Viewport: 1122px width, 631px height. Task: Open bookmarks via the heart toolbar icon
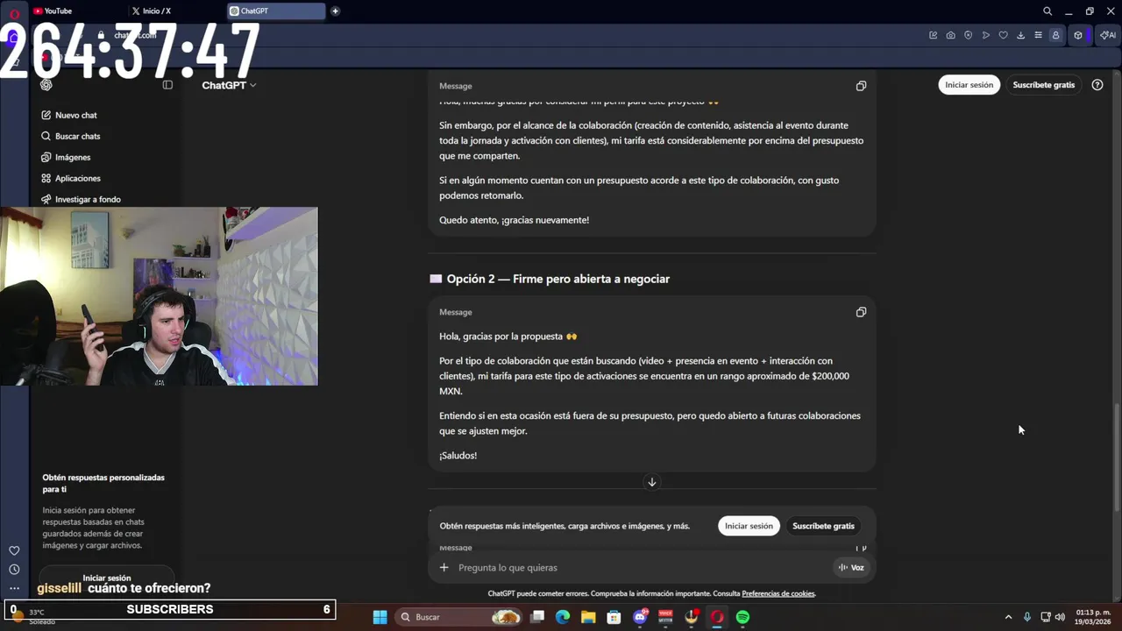pos(1004,35)
